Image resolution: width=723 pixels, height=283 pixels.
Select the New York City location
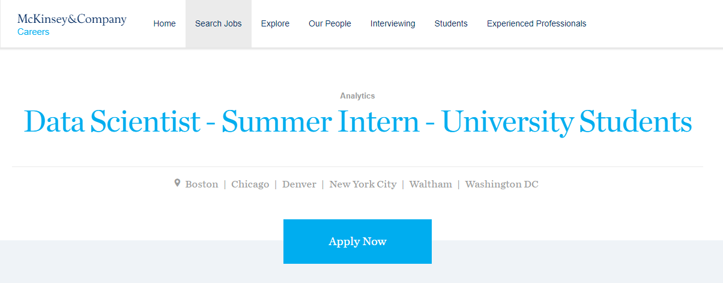pos(363,184)
